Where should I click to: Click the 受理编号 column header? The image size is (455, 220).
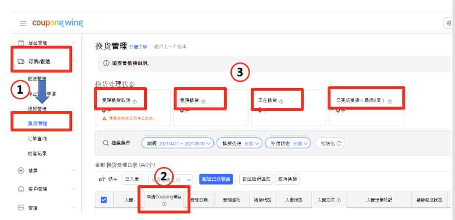pyautogui.click(x=231, y=200)
